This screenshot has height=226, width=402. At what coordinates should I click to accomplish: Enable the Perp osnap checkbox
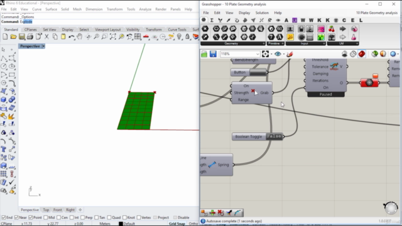tap(82, 218)
